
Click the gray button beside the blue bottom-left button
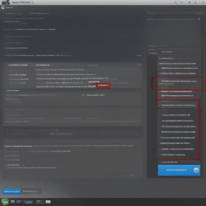tap(31, 191)
